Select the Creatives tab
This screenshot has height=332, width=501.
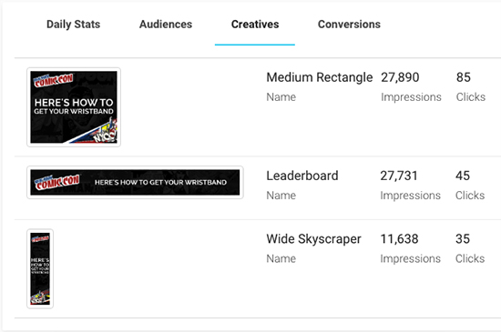[255, 25]
